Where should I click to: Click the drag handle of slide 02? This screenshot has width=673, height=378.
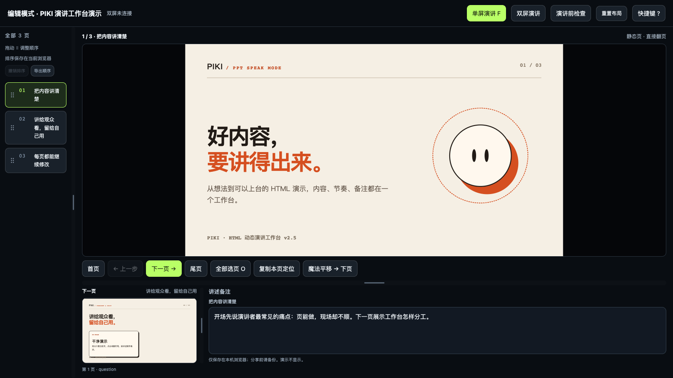pyautogui.click(x=12, y=128)
